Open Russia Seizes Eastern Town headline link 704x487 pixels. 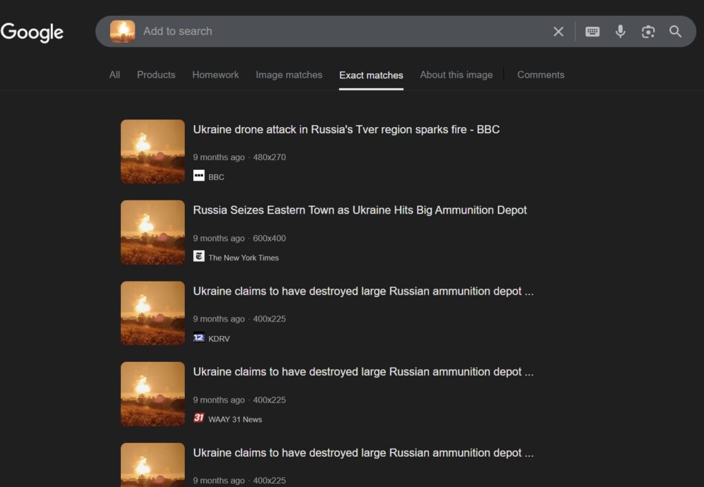click(360, 210)
